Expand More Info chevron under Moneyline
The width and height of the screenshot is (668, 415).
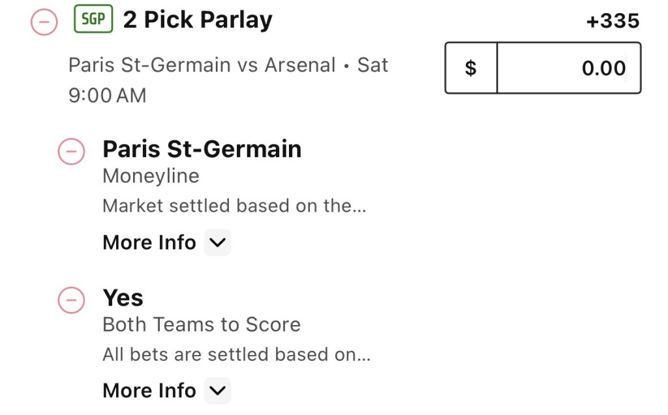click(218, 242)
